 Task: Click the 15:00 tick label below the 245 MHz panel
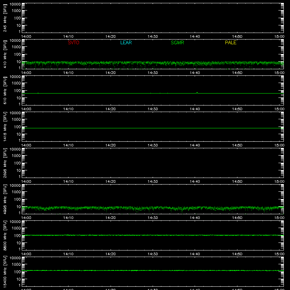click(x=279, y=37)
